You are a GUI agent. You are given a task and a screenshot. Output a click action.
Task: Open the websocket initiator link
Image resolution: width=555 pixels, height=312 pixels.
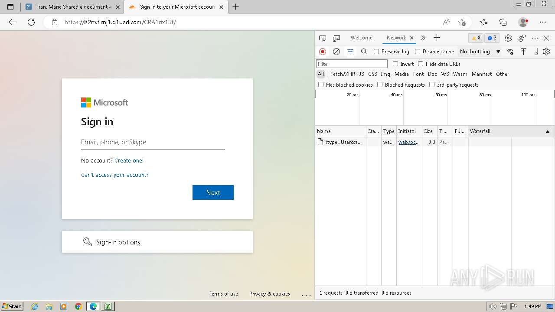coord(409,142)
